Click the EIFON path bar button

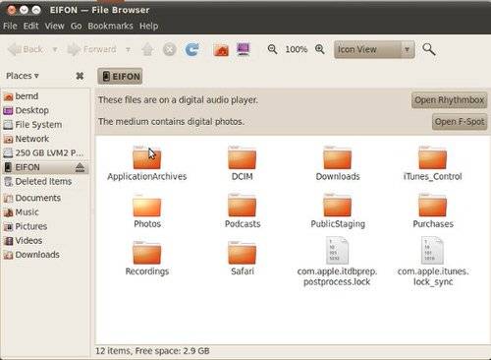pos(120,77)
